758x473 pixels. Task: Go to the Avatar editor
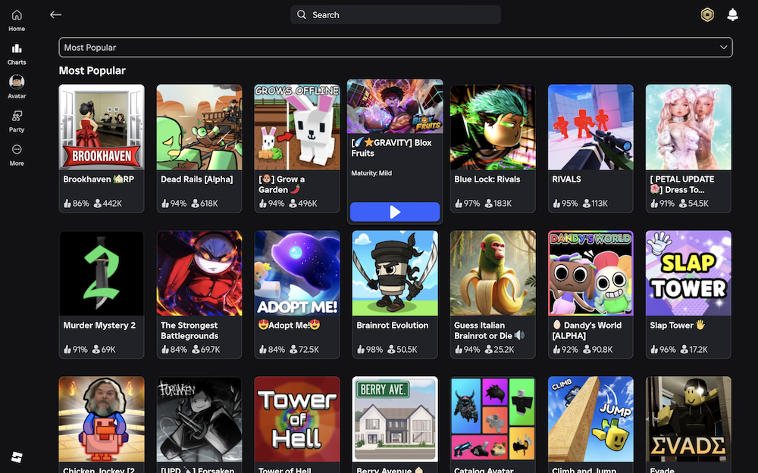pos(17,86)
